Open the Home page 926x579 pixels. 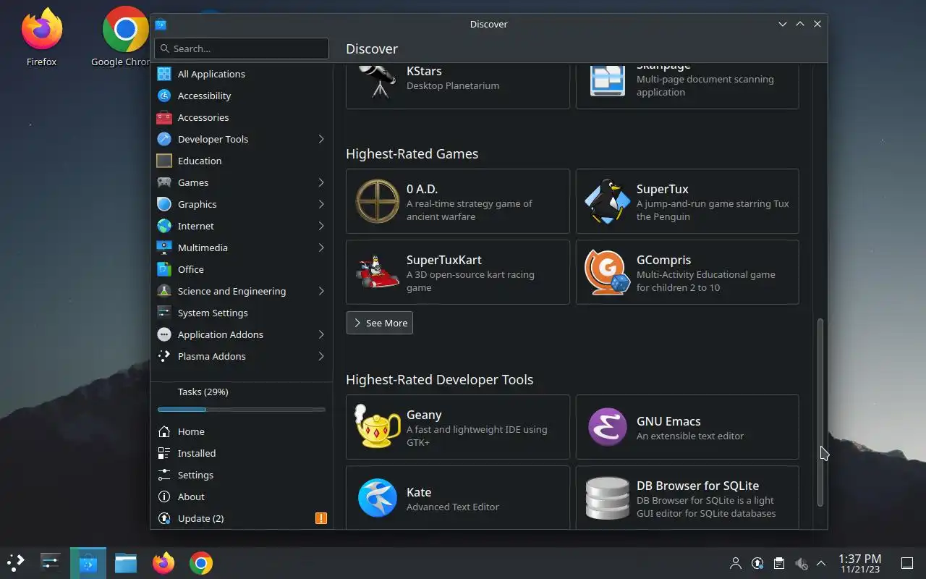point(242,431)
